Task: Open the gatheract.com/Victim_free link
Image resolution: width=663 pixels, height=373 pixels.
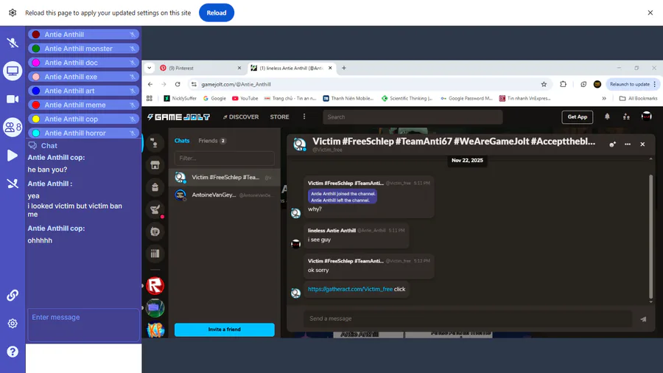Action: point(350,289)
